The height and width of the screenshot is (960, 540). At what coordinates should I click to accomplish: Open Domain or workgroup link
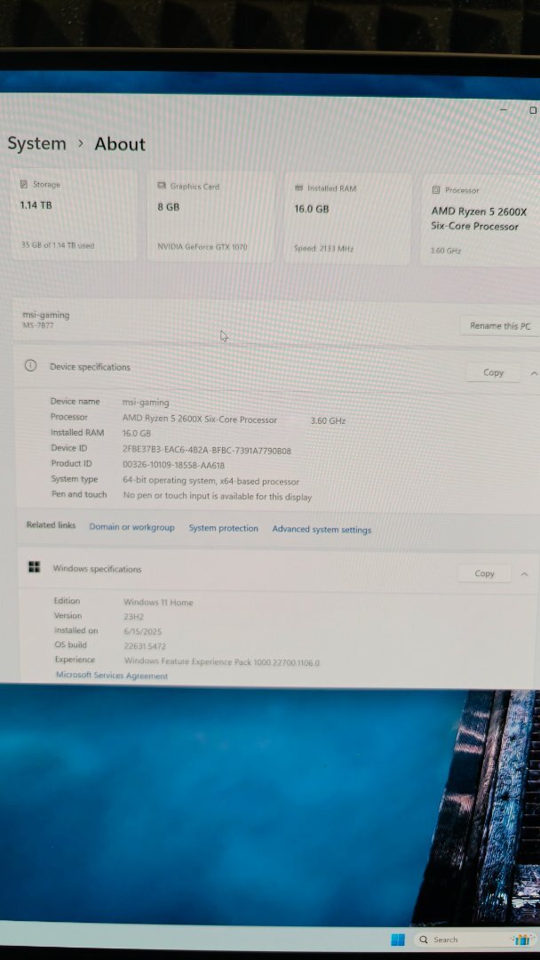(131, 527)
